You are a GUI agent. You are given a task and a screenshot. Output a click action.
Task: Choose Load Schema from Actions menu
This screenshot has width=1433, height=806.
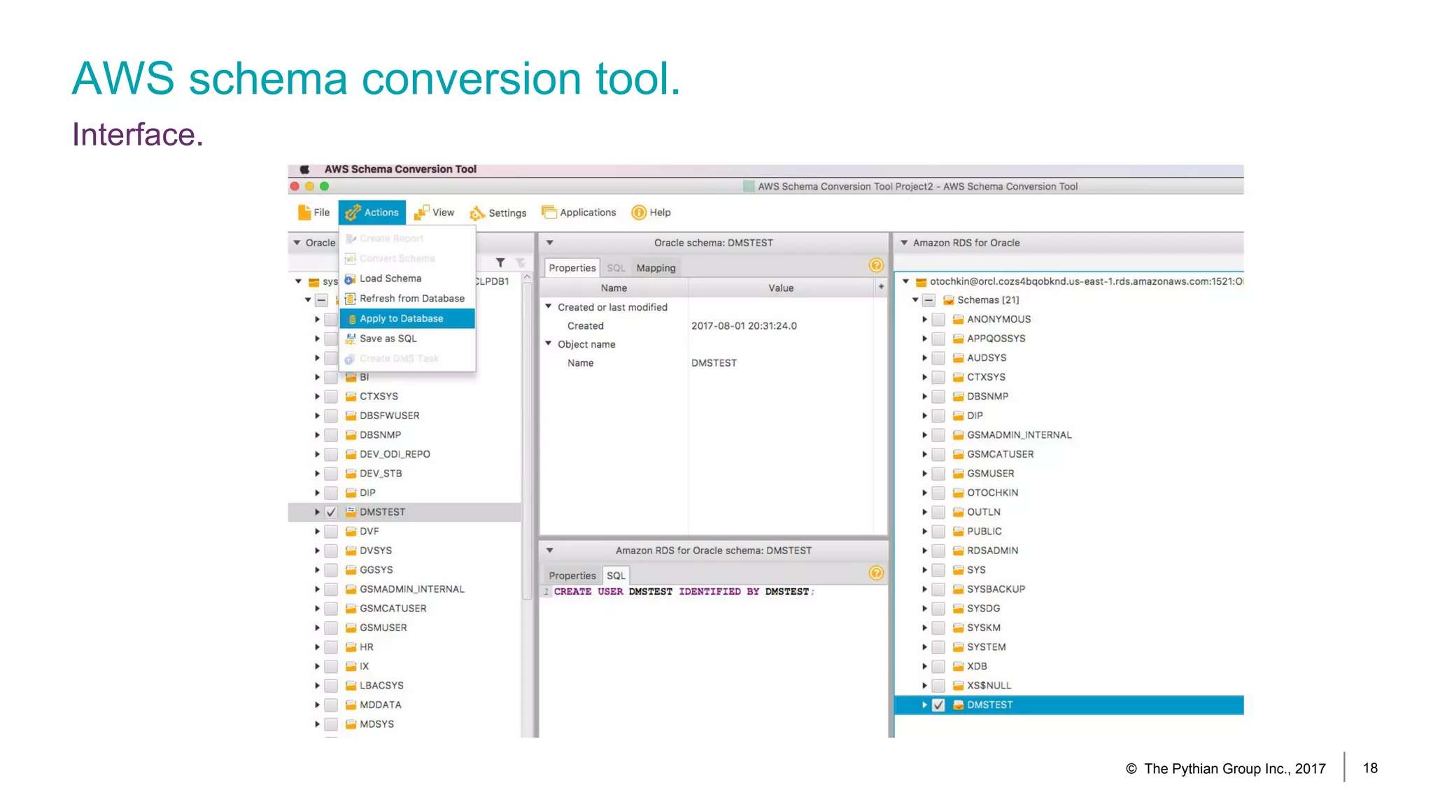(407, 278)
